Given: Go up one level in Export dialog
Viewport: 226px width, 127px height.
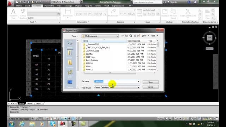Looking at the screenshot, I should pyautogui.click(x=126, y=36).
